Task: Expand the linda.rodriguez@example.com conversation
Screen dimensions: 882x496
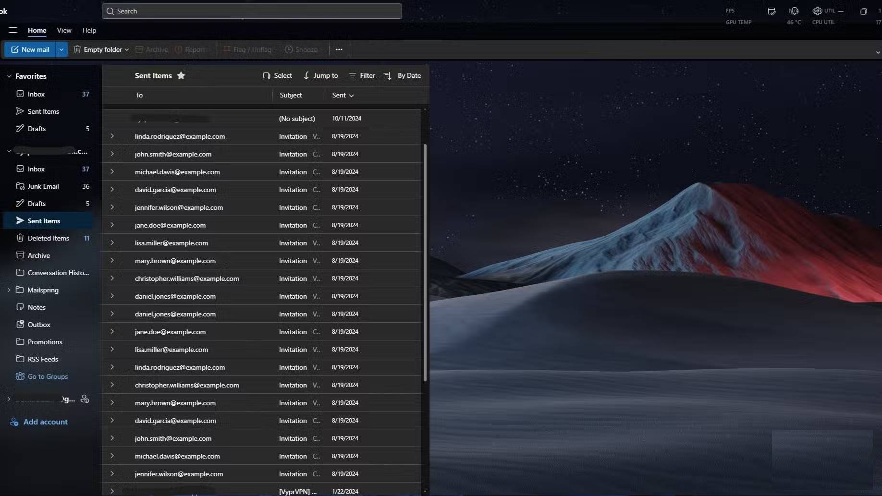Action: (112, 136)
